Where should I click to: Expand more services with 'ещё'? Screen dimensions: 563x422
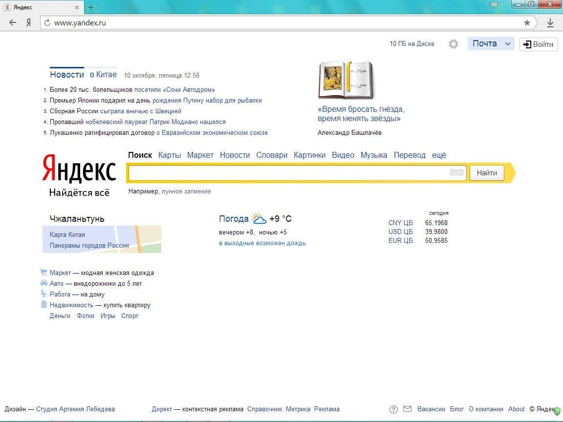pos(439,155)
